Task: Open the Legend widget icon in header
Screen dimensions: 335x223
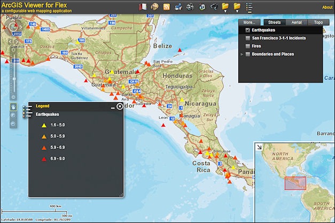Action: [249, 7]
